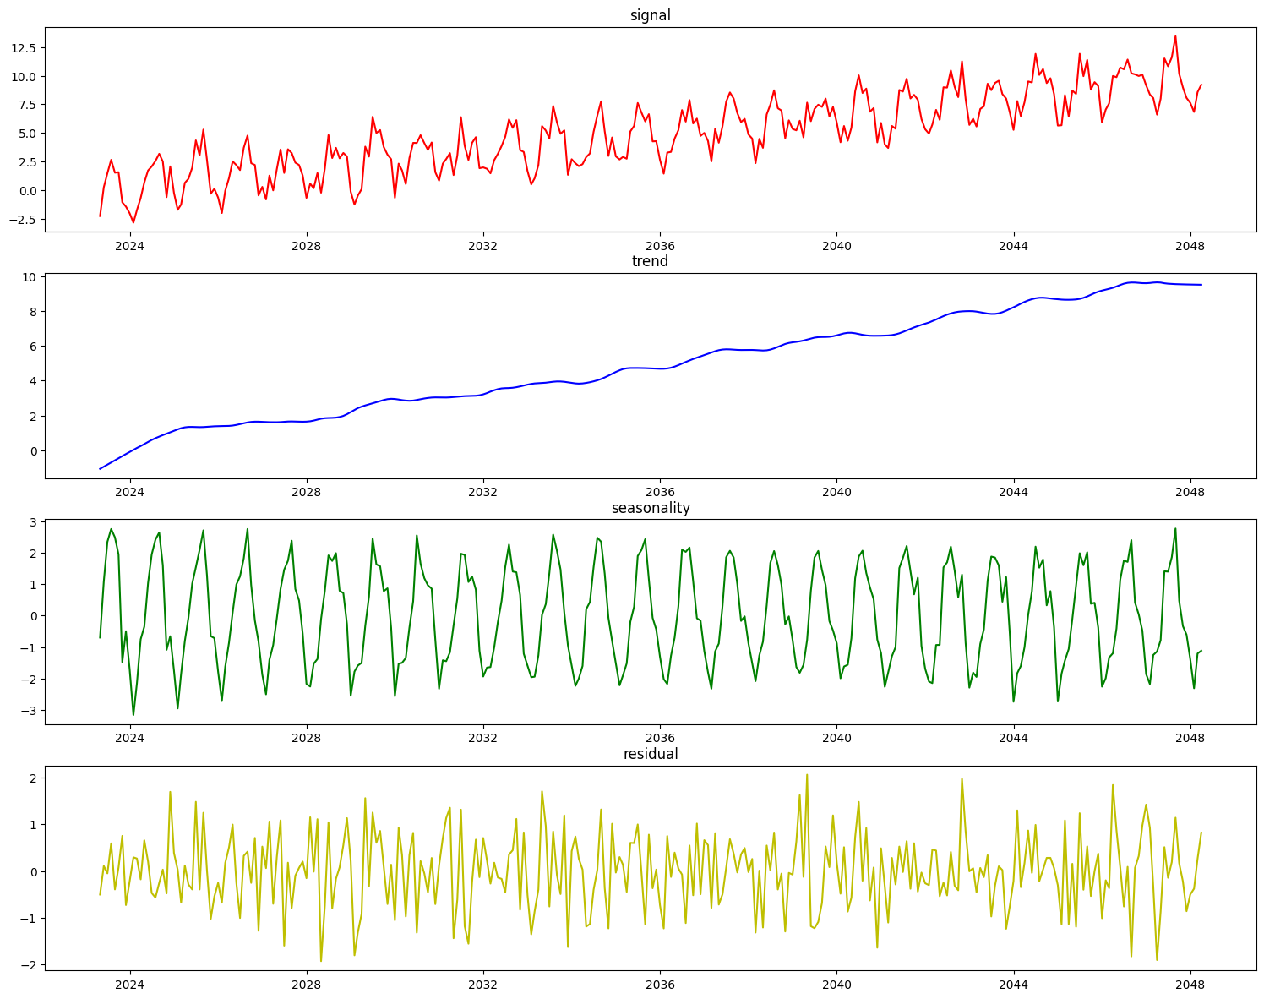The image size is (1264, 999).
Task: Select the −3 y-axis label on seasonality plot
Action: coord(30,711)
